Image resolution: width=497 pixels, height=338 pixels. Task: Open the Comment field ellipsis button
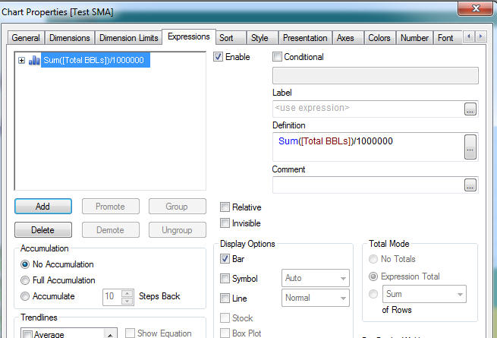[x=470, y=185]
